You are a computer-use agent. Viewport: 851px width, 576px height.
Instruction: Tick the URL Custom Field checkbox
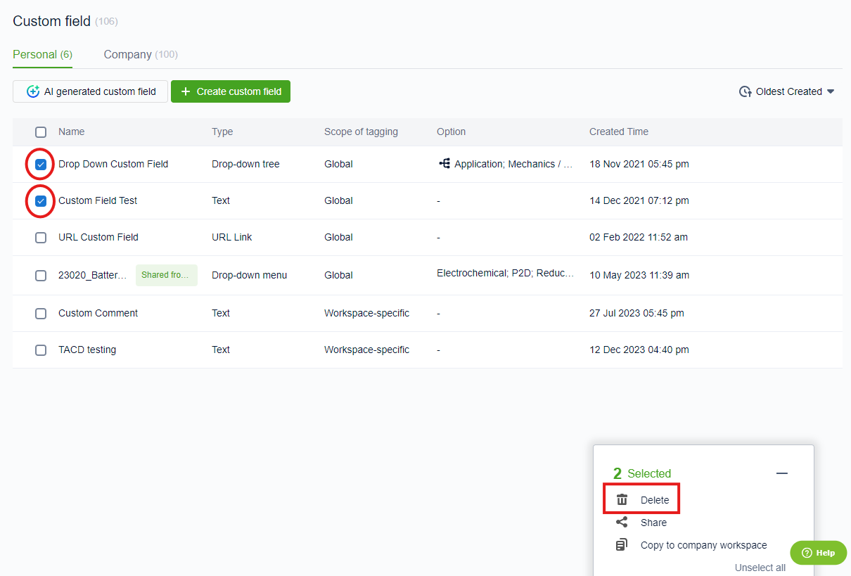41,237
